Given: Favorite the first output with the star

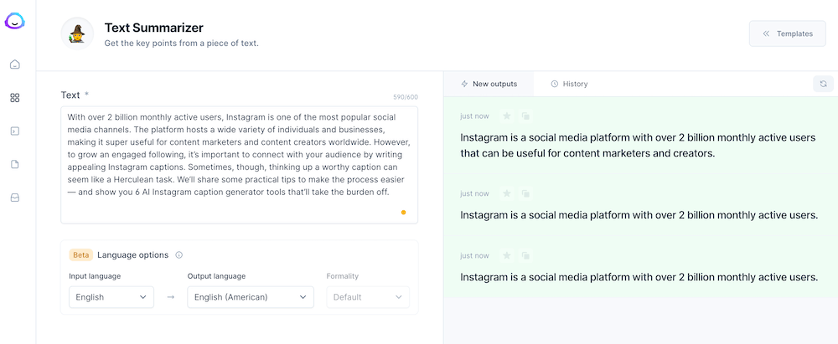Looking at the screenshot, I should (506, 116).
